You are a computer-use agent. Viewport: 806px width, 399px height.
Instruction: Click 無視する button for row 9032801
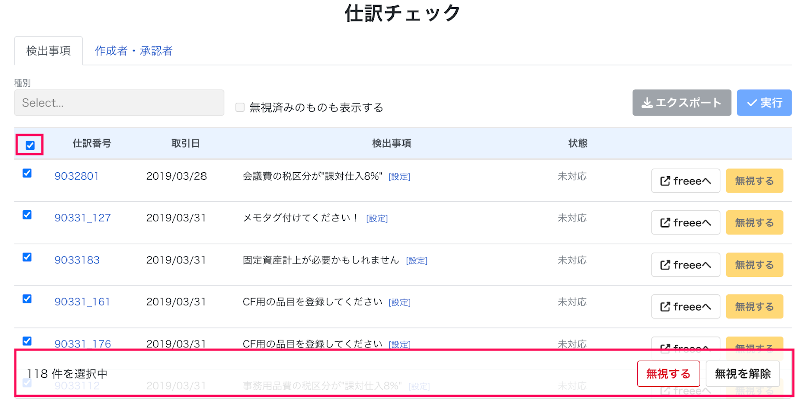click(x=755, y=181)
